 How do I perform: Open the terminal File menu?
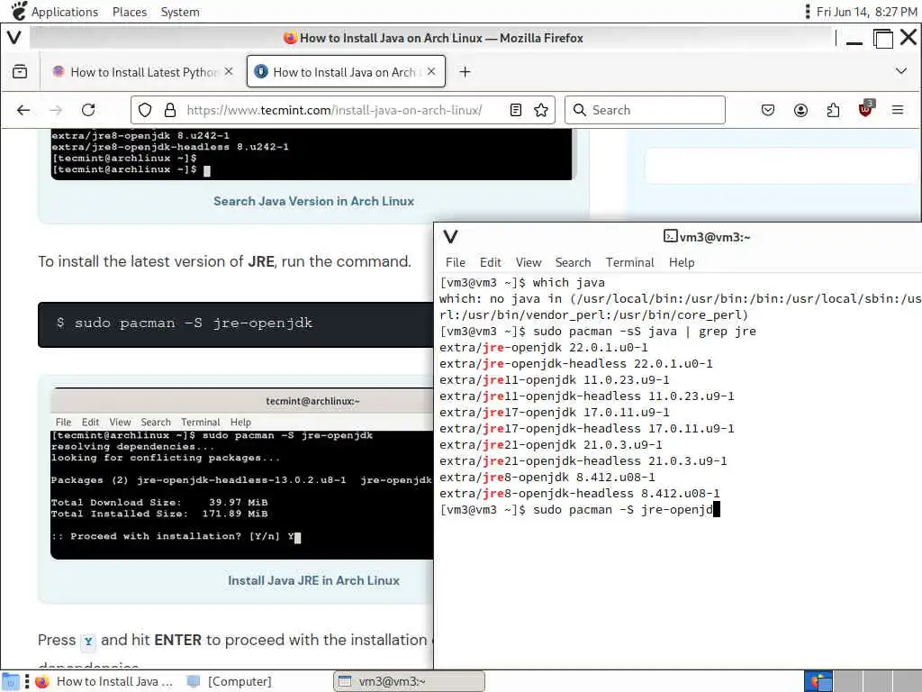(x=455, y=262)
